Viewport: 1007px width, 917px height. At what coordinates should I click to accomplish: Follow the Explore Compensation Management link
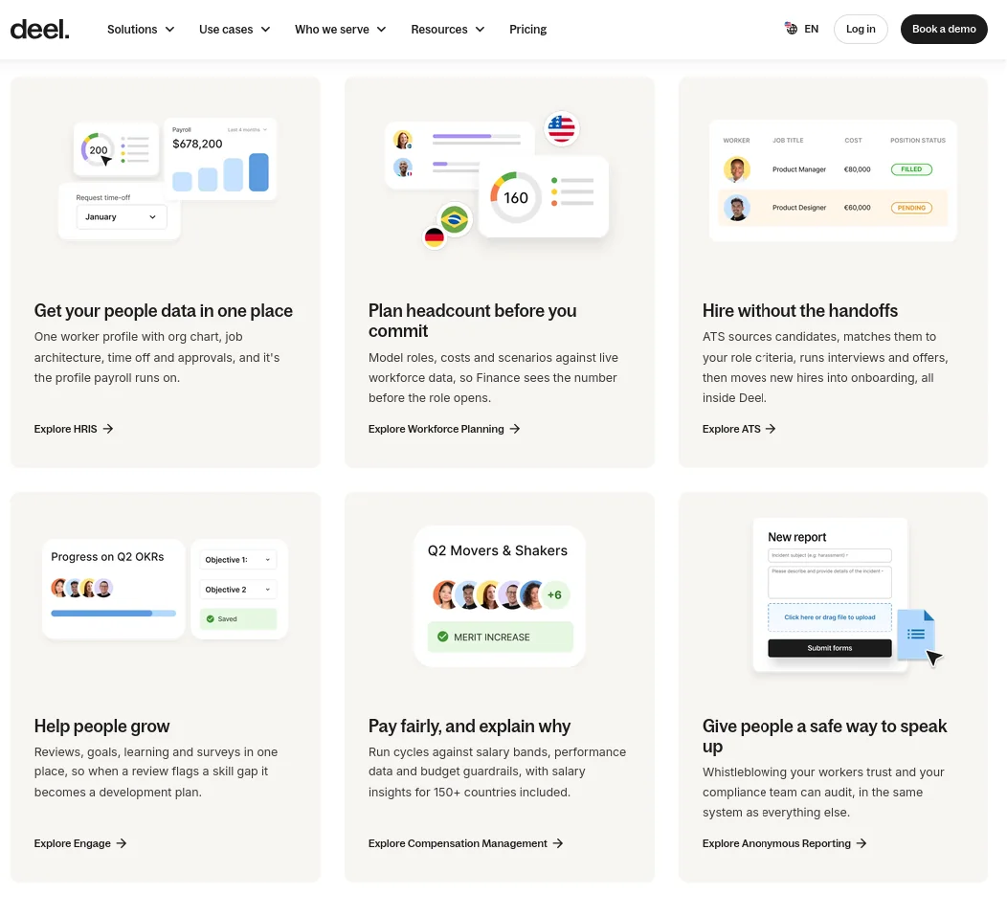pyautogui.click(x=465, y=843)
